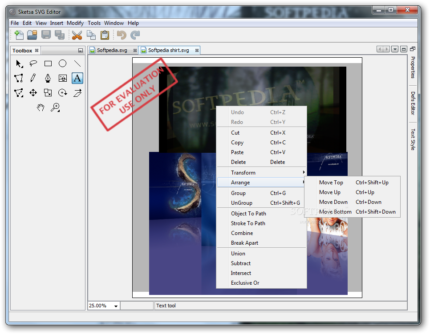
Task: Select the Image insert tool
Action: point(62,78)
